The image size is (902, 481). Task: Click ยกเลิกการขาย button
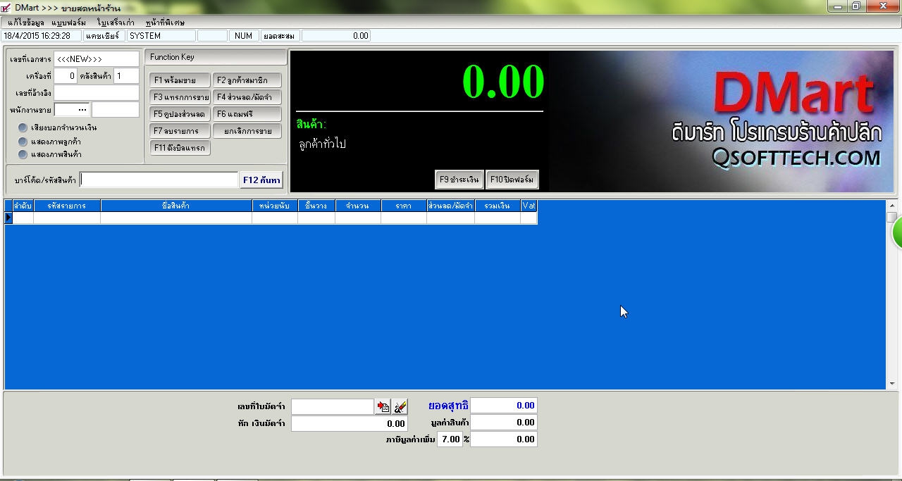[x=247, y=131]
